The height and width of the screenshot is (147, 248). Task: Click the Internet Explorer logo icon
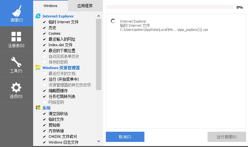click(x=38, y=16)
